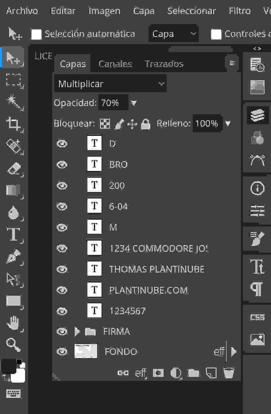The width and height of the screenshot is (271, 414).
Task: Toggle lock transparent pixels
Action: 105,124
